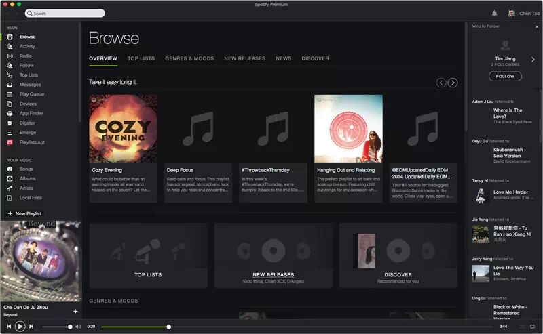Open Radio from sidebar
The height and width of the screenshot is (334, 543).
pos(25,56)
